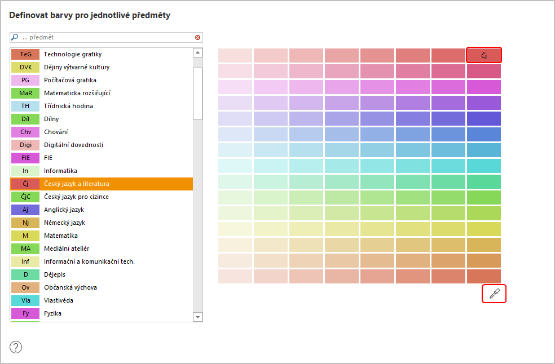Select the Fyzika subject row

(x=102, y=313)
